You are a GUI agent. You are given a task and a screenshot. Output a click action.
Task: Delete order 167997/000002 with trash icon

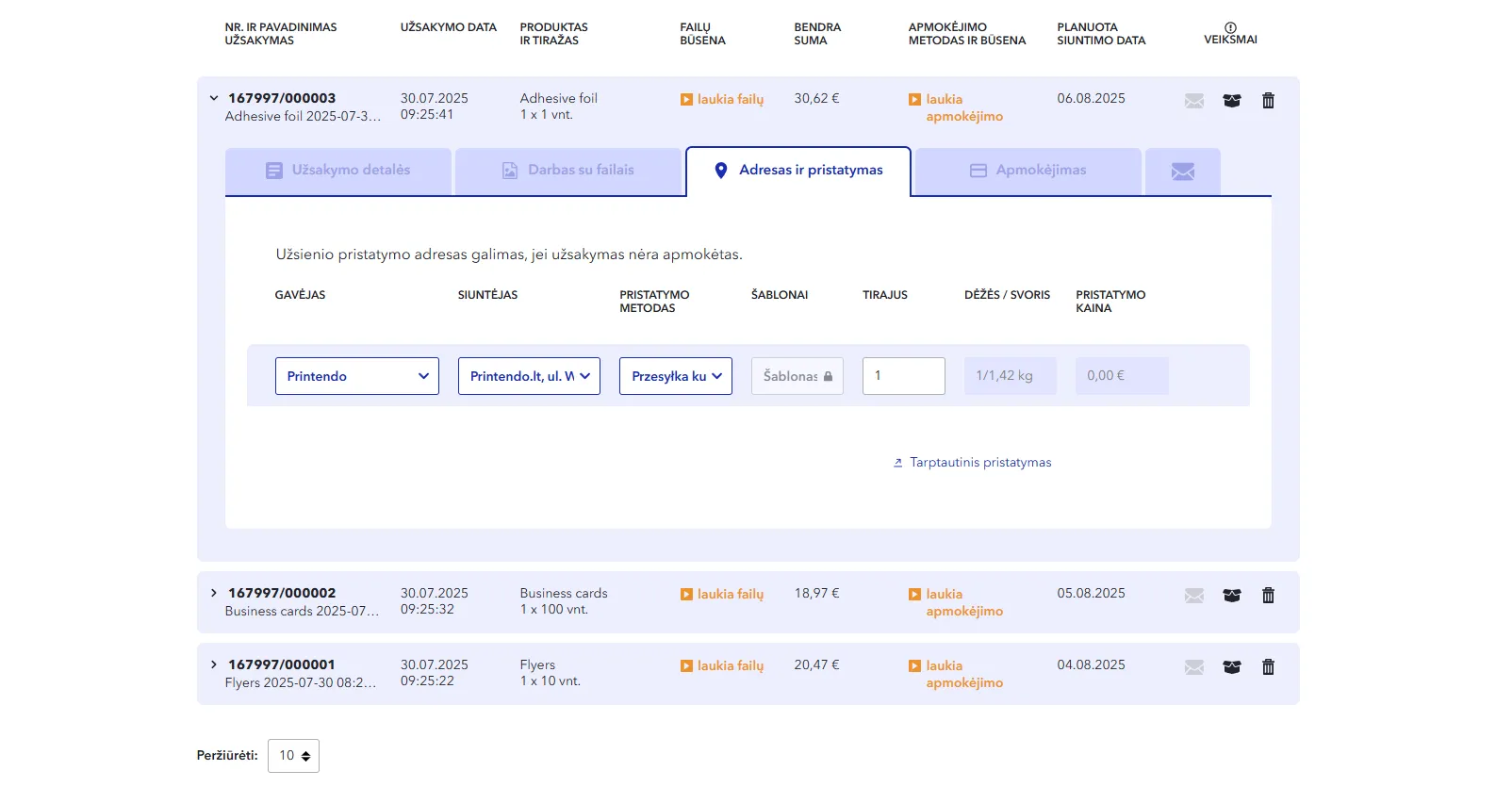1269,596
